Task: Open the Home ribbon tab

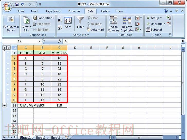Action: tap(20, 11)
